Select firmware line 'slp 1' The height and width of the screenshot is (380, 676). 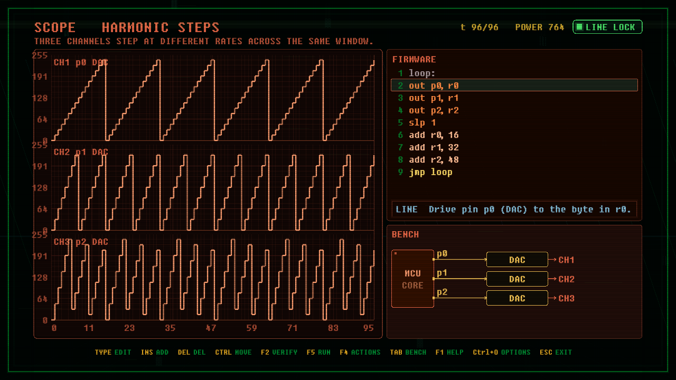[x=514, y=122]
